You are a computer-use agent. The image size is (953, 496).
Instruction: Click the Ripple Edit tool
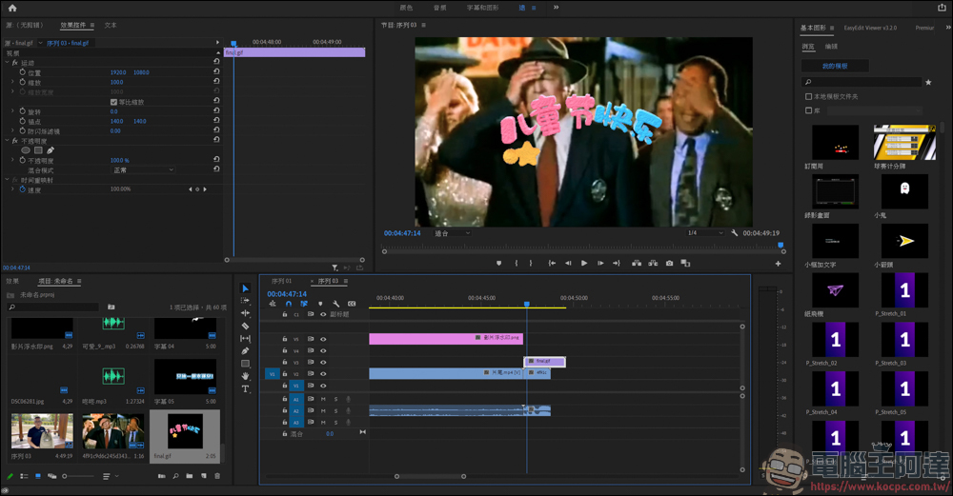[245, 313]
